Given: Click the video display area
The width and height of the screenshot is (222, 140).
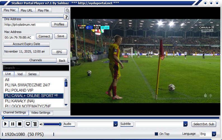Looking at the screenshot, I should click(145, 61).
